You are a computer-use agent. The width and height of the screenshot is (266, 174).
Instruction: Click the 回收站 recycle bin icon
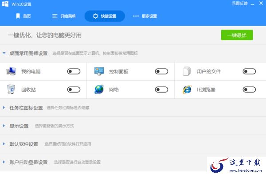tap(11, 89)
